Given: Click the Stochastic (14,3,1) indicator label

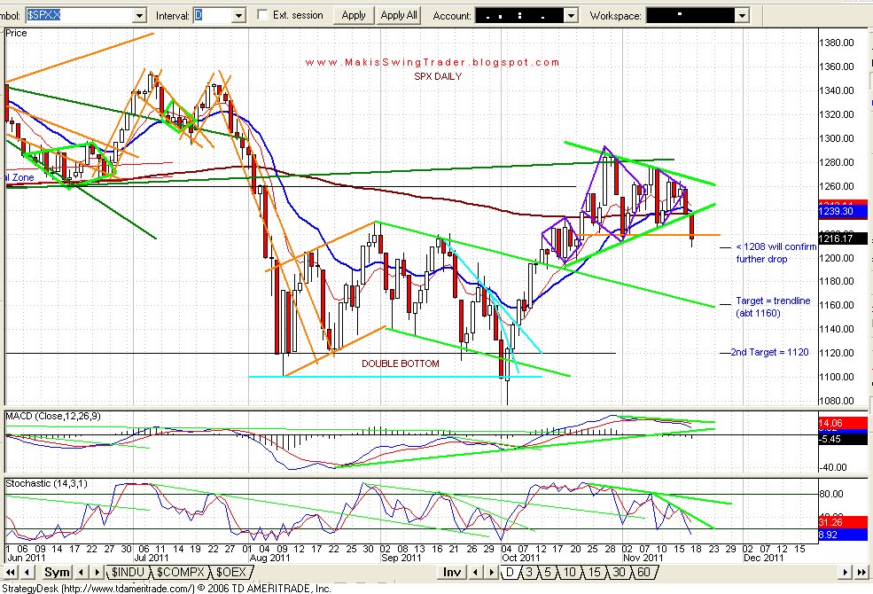Looking at the screenshot, I should 46,483.
